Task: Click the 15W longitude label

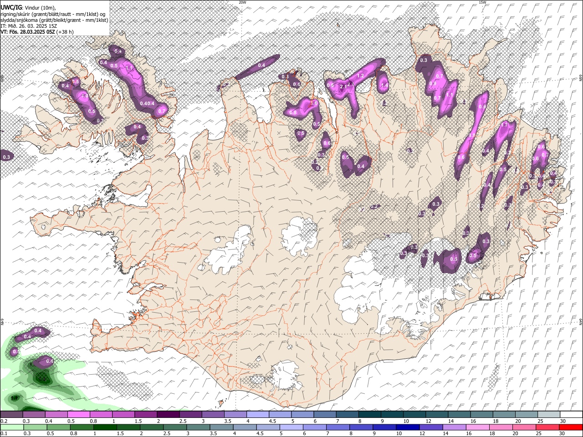Action: click(x=482, y=2)
